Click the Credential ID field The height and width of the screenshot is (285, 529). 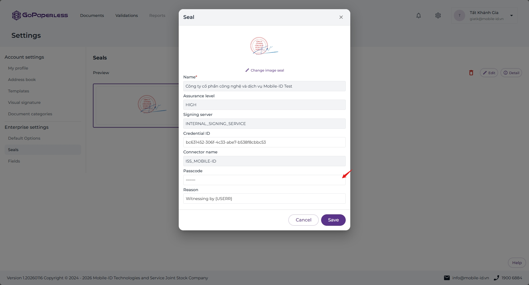pyautogui.click(x=264, y=142)
